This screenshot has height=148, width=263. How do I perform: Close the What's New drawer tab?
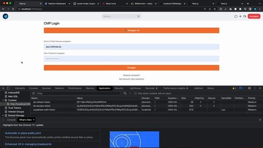(x=34, y=120)
